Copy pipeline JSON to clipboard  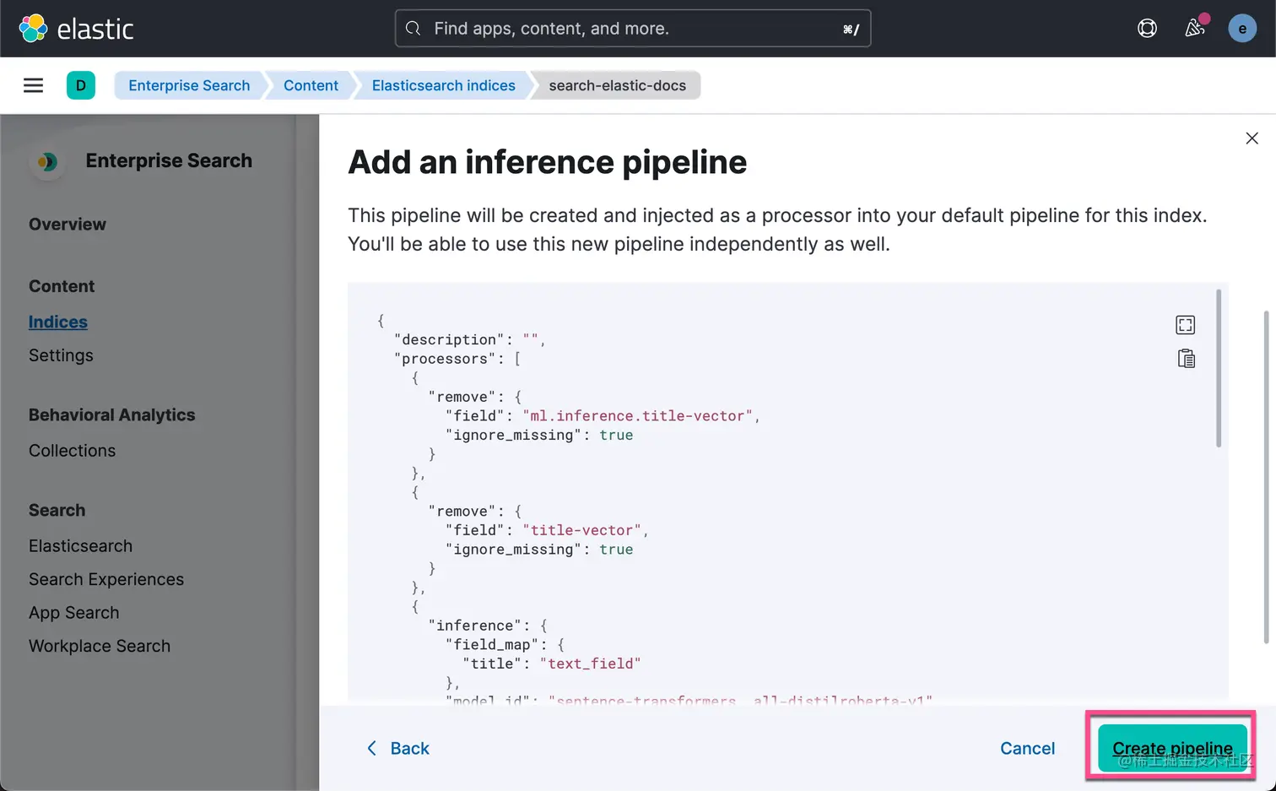point(1187,359)
